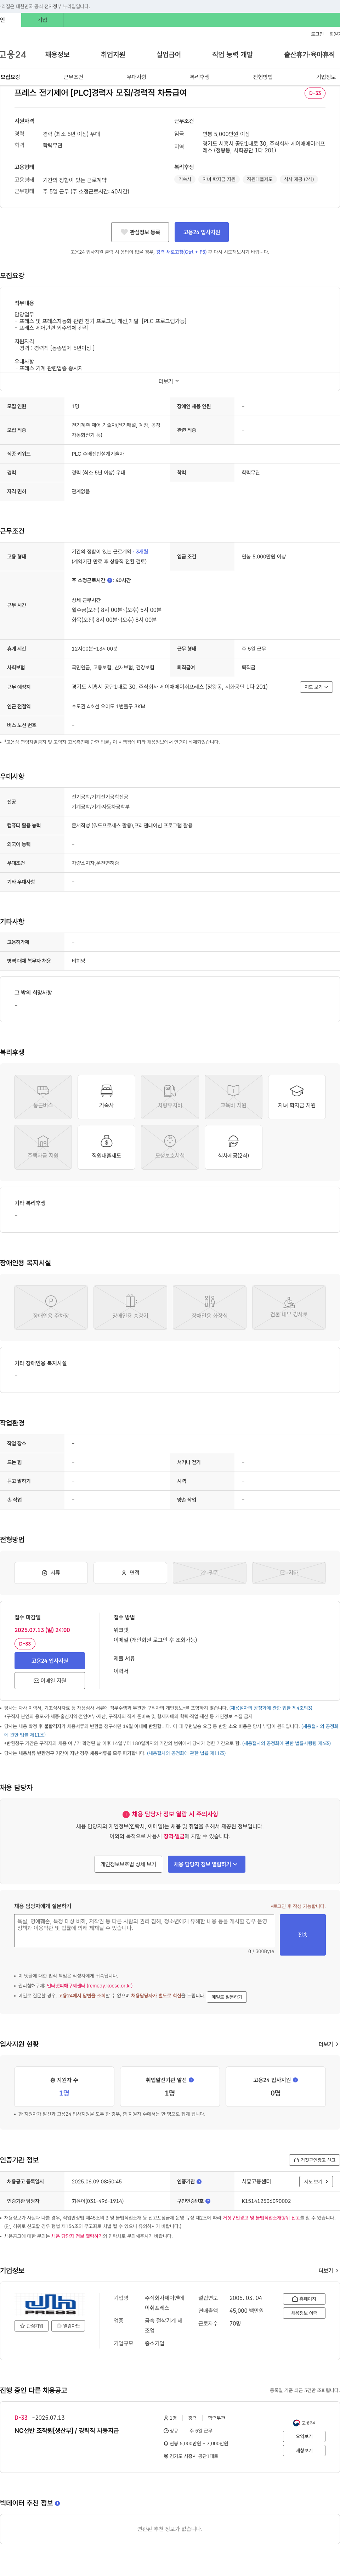This screenshot has width=340, height=2576.
Task: Expand 더보기 in the 모집요강 section
Action: pos(169,381)
